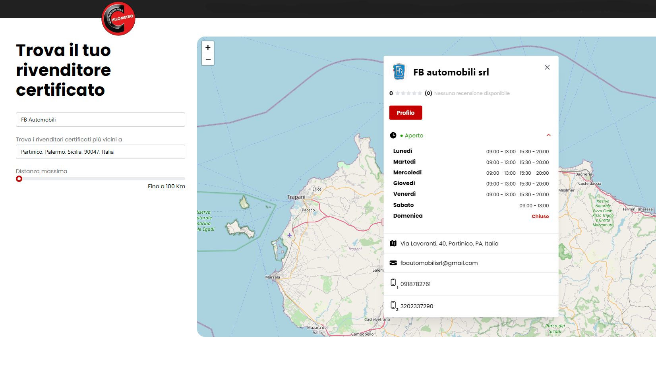Click the second phone icon
Viewport: 656px width, 369px height.
coord(393,305)
